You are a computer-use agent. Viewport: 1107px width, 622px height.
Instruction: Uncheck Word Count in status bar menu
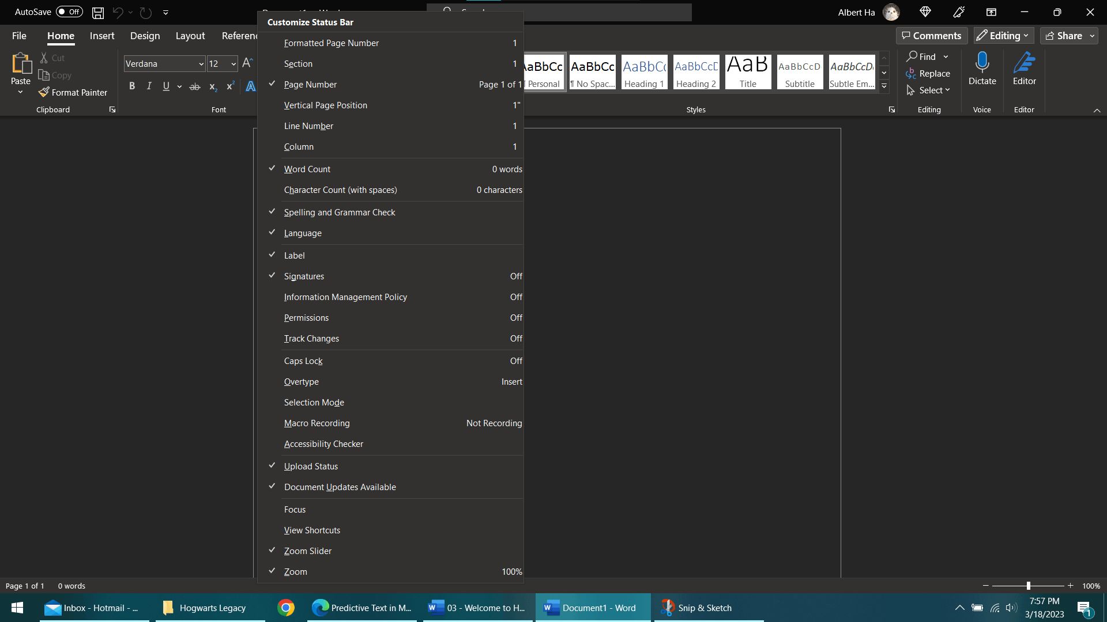pos(307,169)
